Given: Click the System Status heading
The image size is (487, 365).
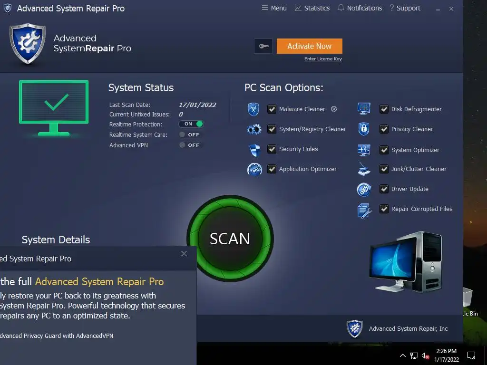Looking at the screenshot, I should [x=141, y=88].
